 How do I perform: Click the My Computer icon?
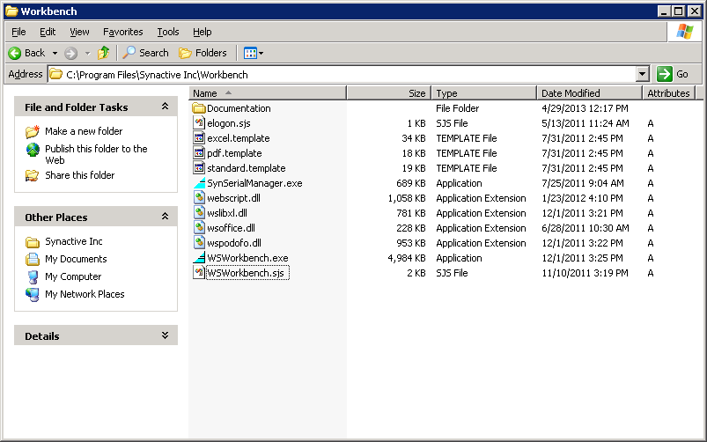coord(33,277)
